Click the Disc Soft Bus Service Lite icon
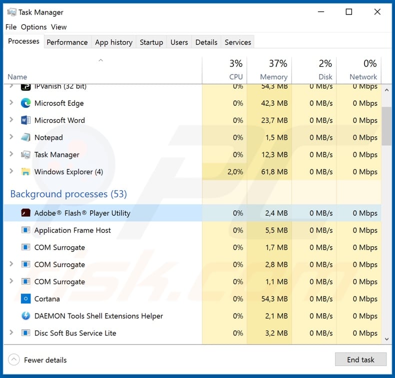This screenshot has height=378, width=395. pyautogui.click(x=25, y=333)
